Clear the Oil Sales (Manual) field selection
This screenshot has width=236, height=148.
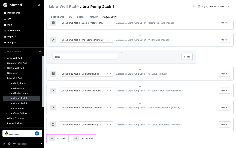(108, 74)
